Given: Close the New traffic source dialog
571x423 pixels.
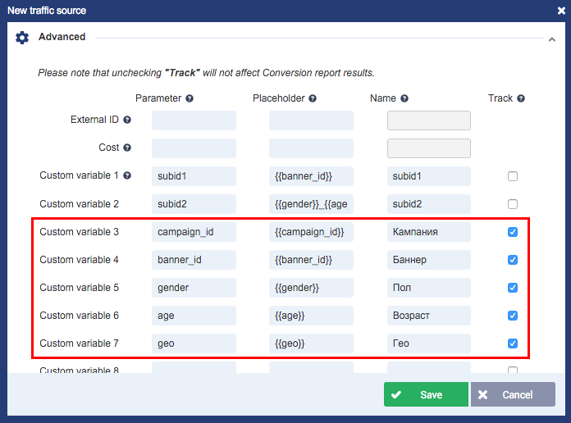Looking at the screenshot, I should click(x=561, y=11).
